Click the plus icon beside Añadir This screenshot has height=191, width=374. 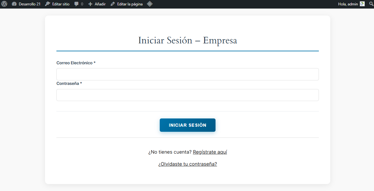[90, 4]
